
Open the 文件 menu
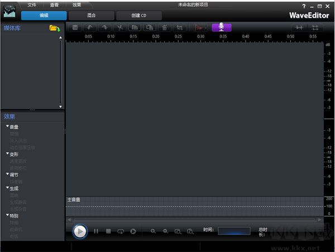pos(32,5)
